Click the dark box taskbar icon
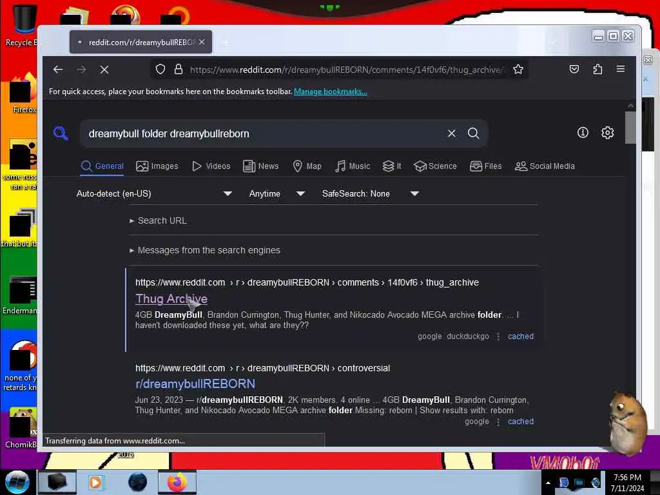660x495 pixels. [57, 482]
